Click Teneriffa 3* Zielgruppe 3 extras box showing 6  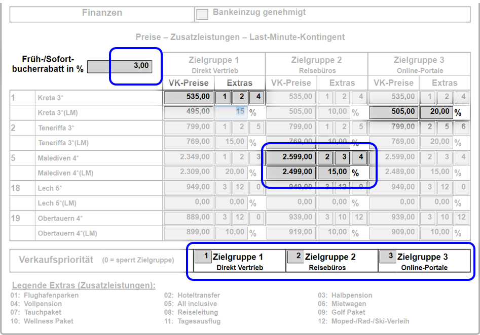pos(461,128)
